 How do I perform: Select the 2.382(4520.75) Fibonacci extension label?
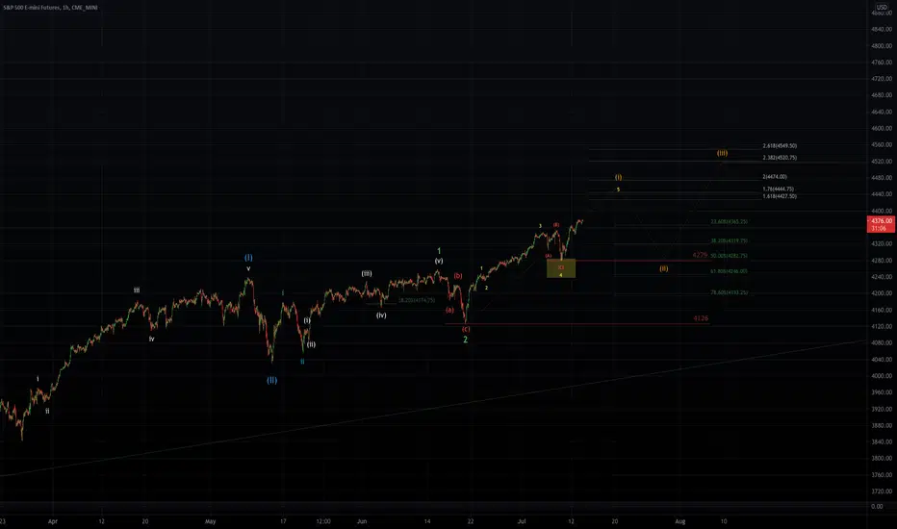[780, 158]
